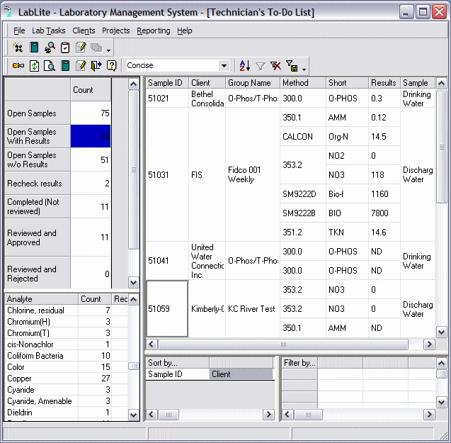Select Client in the Sort by row
Image resolution: width=451 pixels, height=443 pixels.
click(x=241, y=374)
